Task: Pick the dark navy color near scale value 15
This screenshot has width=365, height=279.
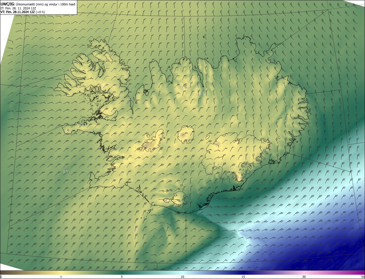Action: [x=243, y=272]
